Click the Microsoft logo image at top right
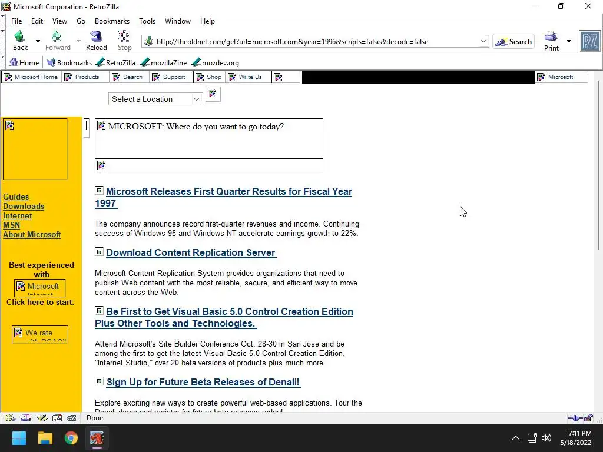The width and height of the screenshot is (603, 452). (561, 77)
